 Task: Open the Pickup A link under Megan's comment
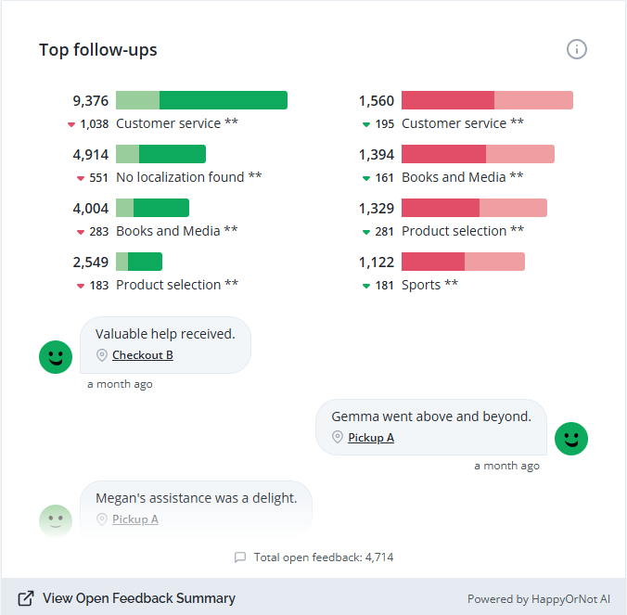pyautogui.click(x=135, y=519)
